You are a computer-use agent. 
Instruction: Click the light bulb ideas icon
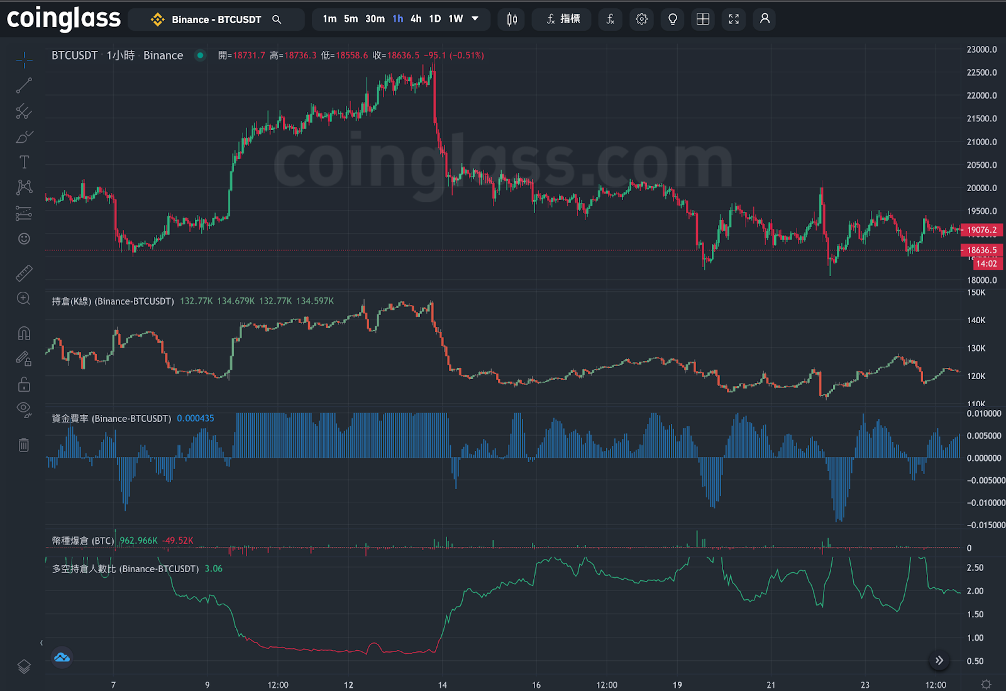[x=672, y=19]
